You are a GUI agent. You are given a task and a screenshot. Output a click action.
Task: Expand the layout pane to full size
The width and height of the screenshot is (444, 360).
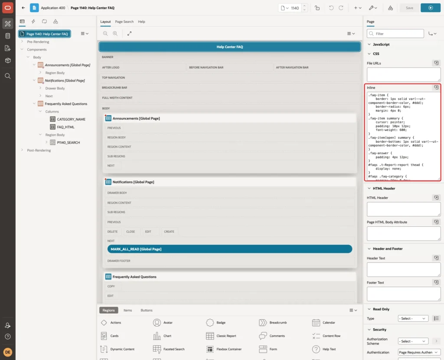coord(129,34)
